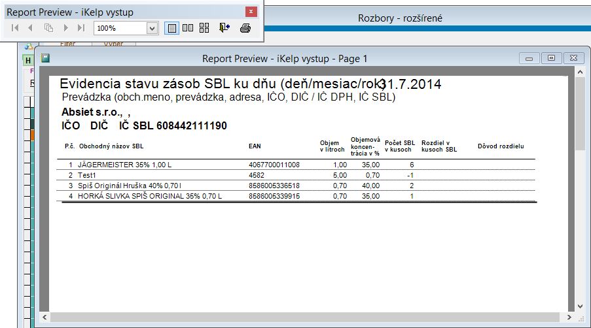Advance to the next report page
Viewport: 591px width, 328px height.
[65, 28]
